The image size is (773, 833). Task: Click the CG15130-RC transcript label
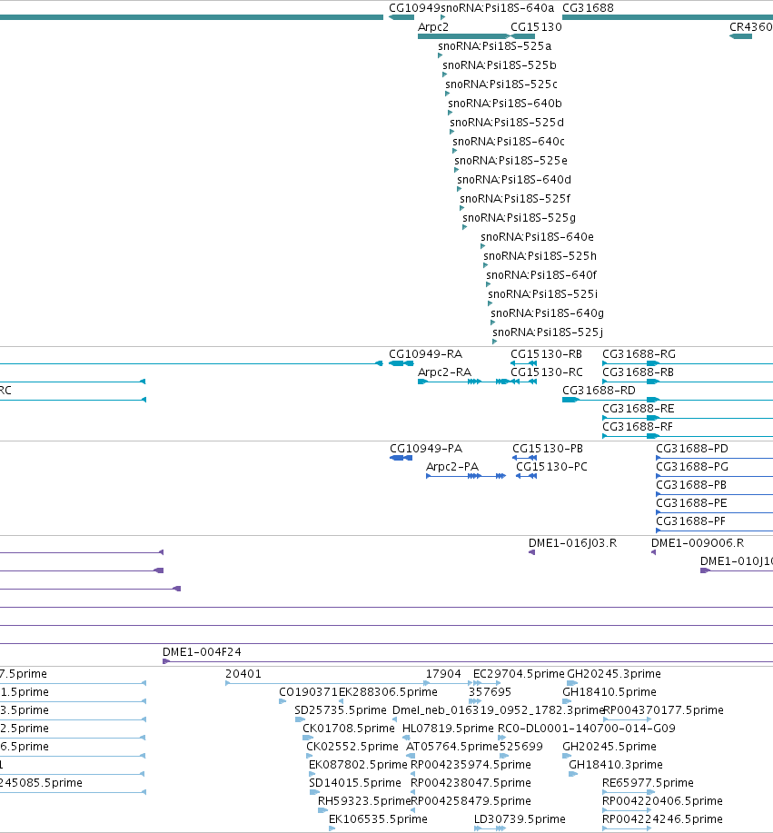pos(546,372)
